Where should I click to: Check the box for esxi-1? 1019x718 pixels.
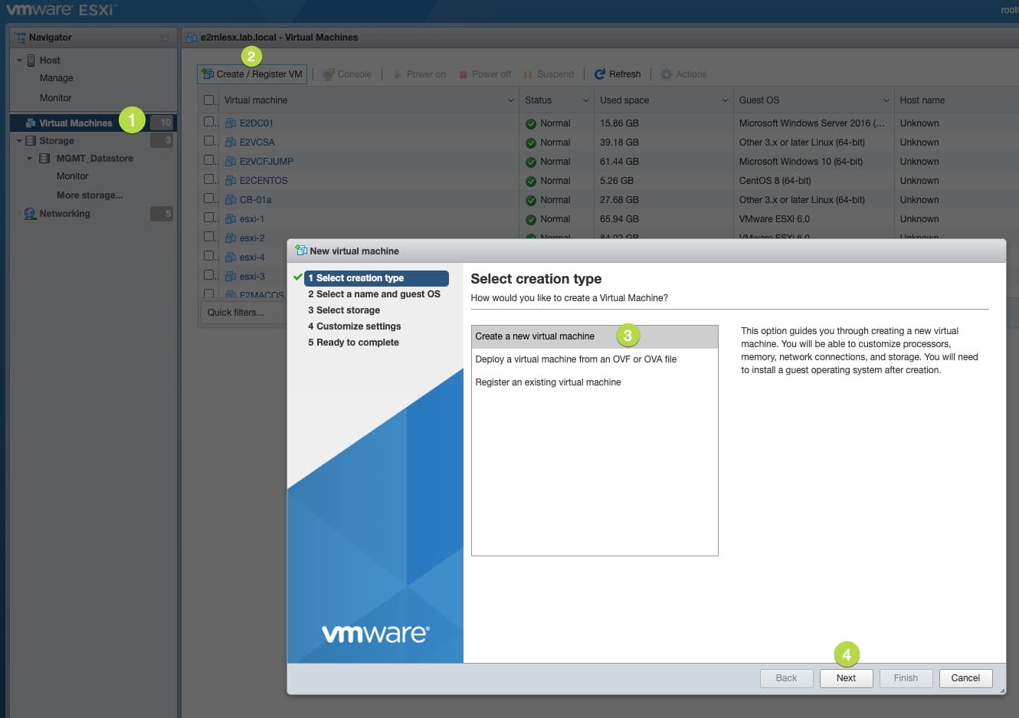(x=208, y=218)
